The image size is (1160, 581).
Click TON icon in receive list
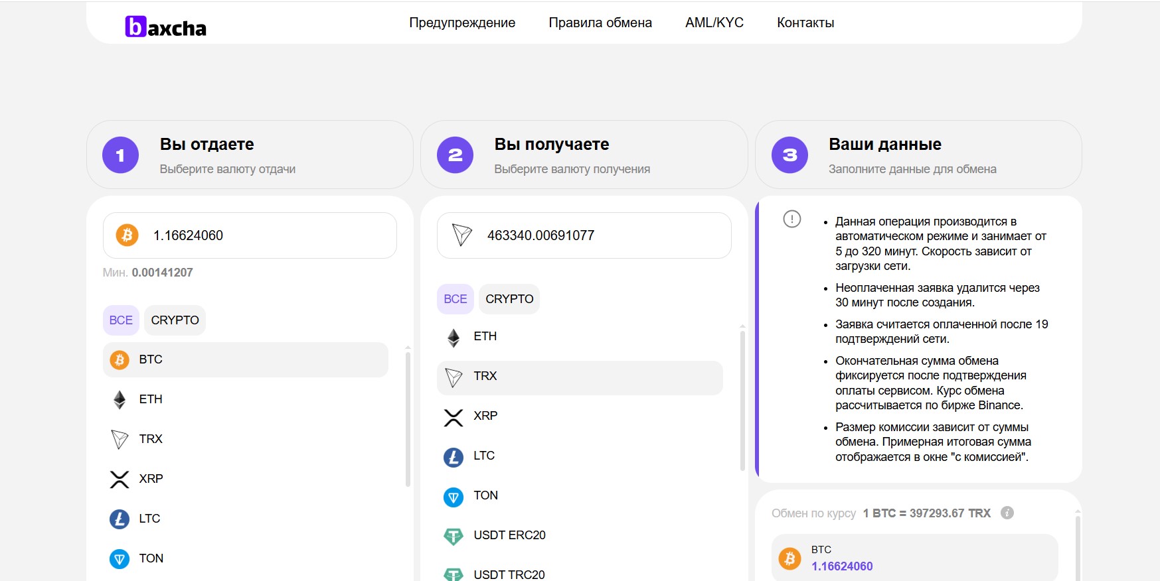pos(454,497)
